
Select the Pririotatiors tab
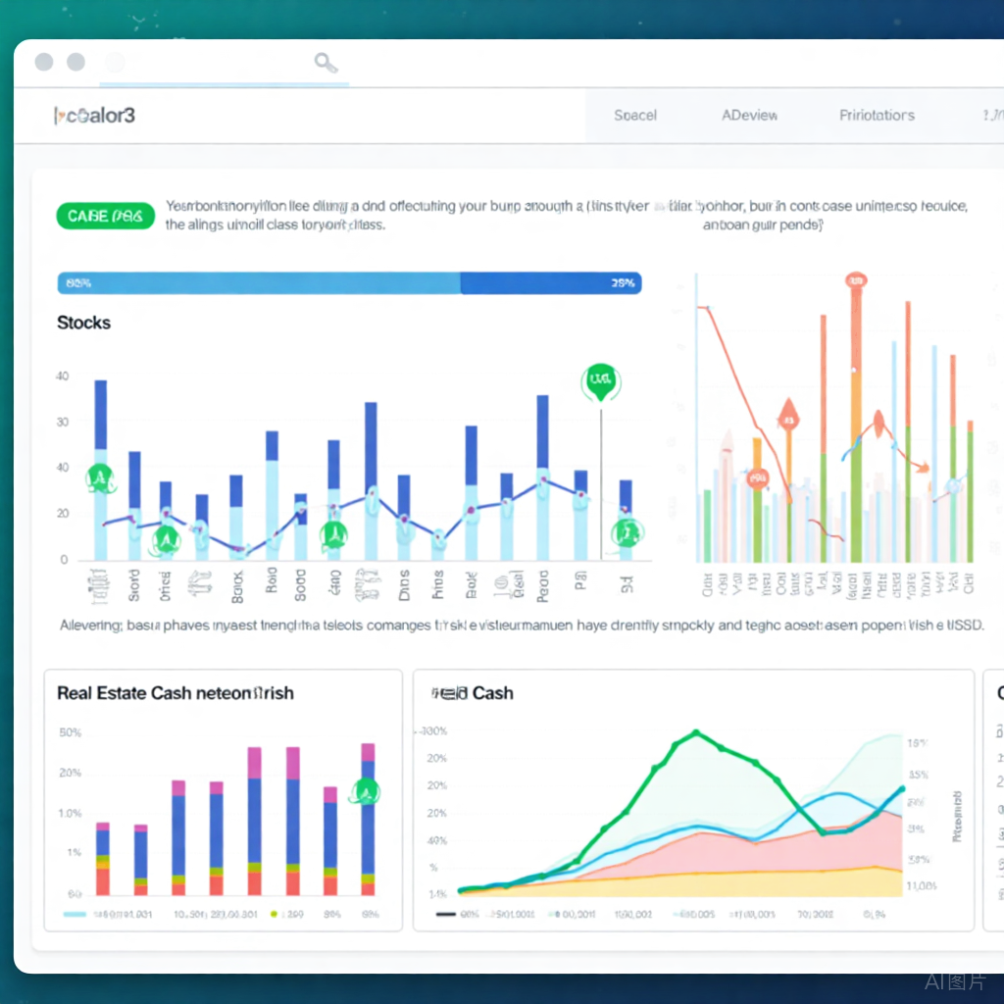[x=876, y=116]
